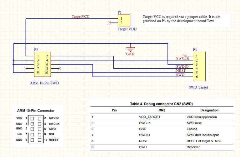Screen dimensions: 240x157
Task: Click the no-connect marker on P2 pin 8
Action: (x=59, y=69)
